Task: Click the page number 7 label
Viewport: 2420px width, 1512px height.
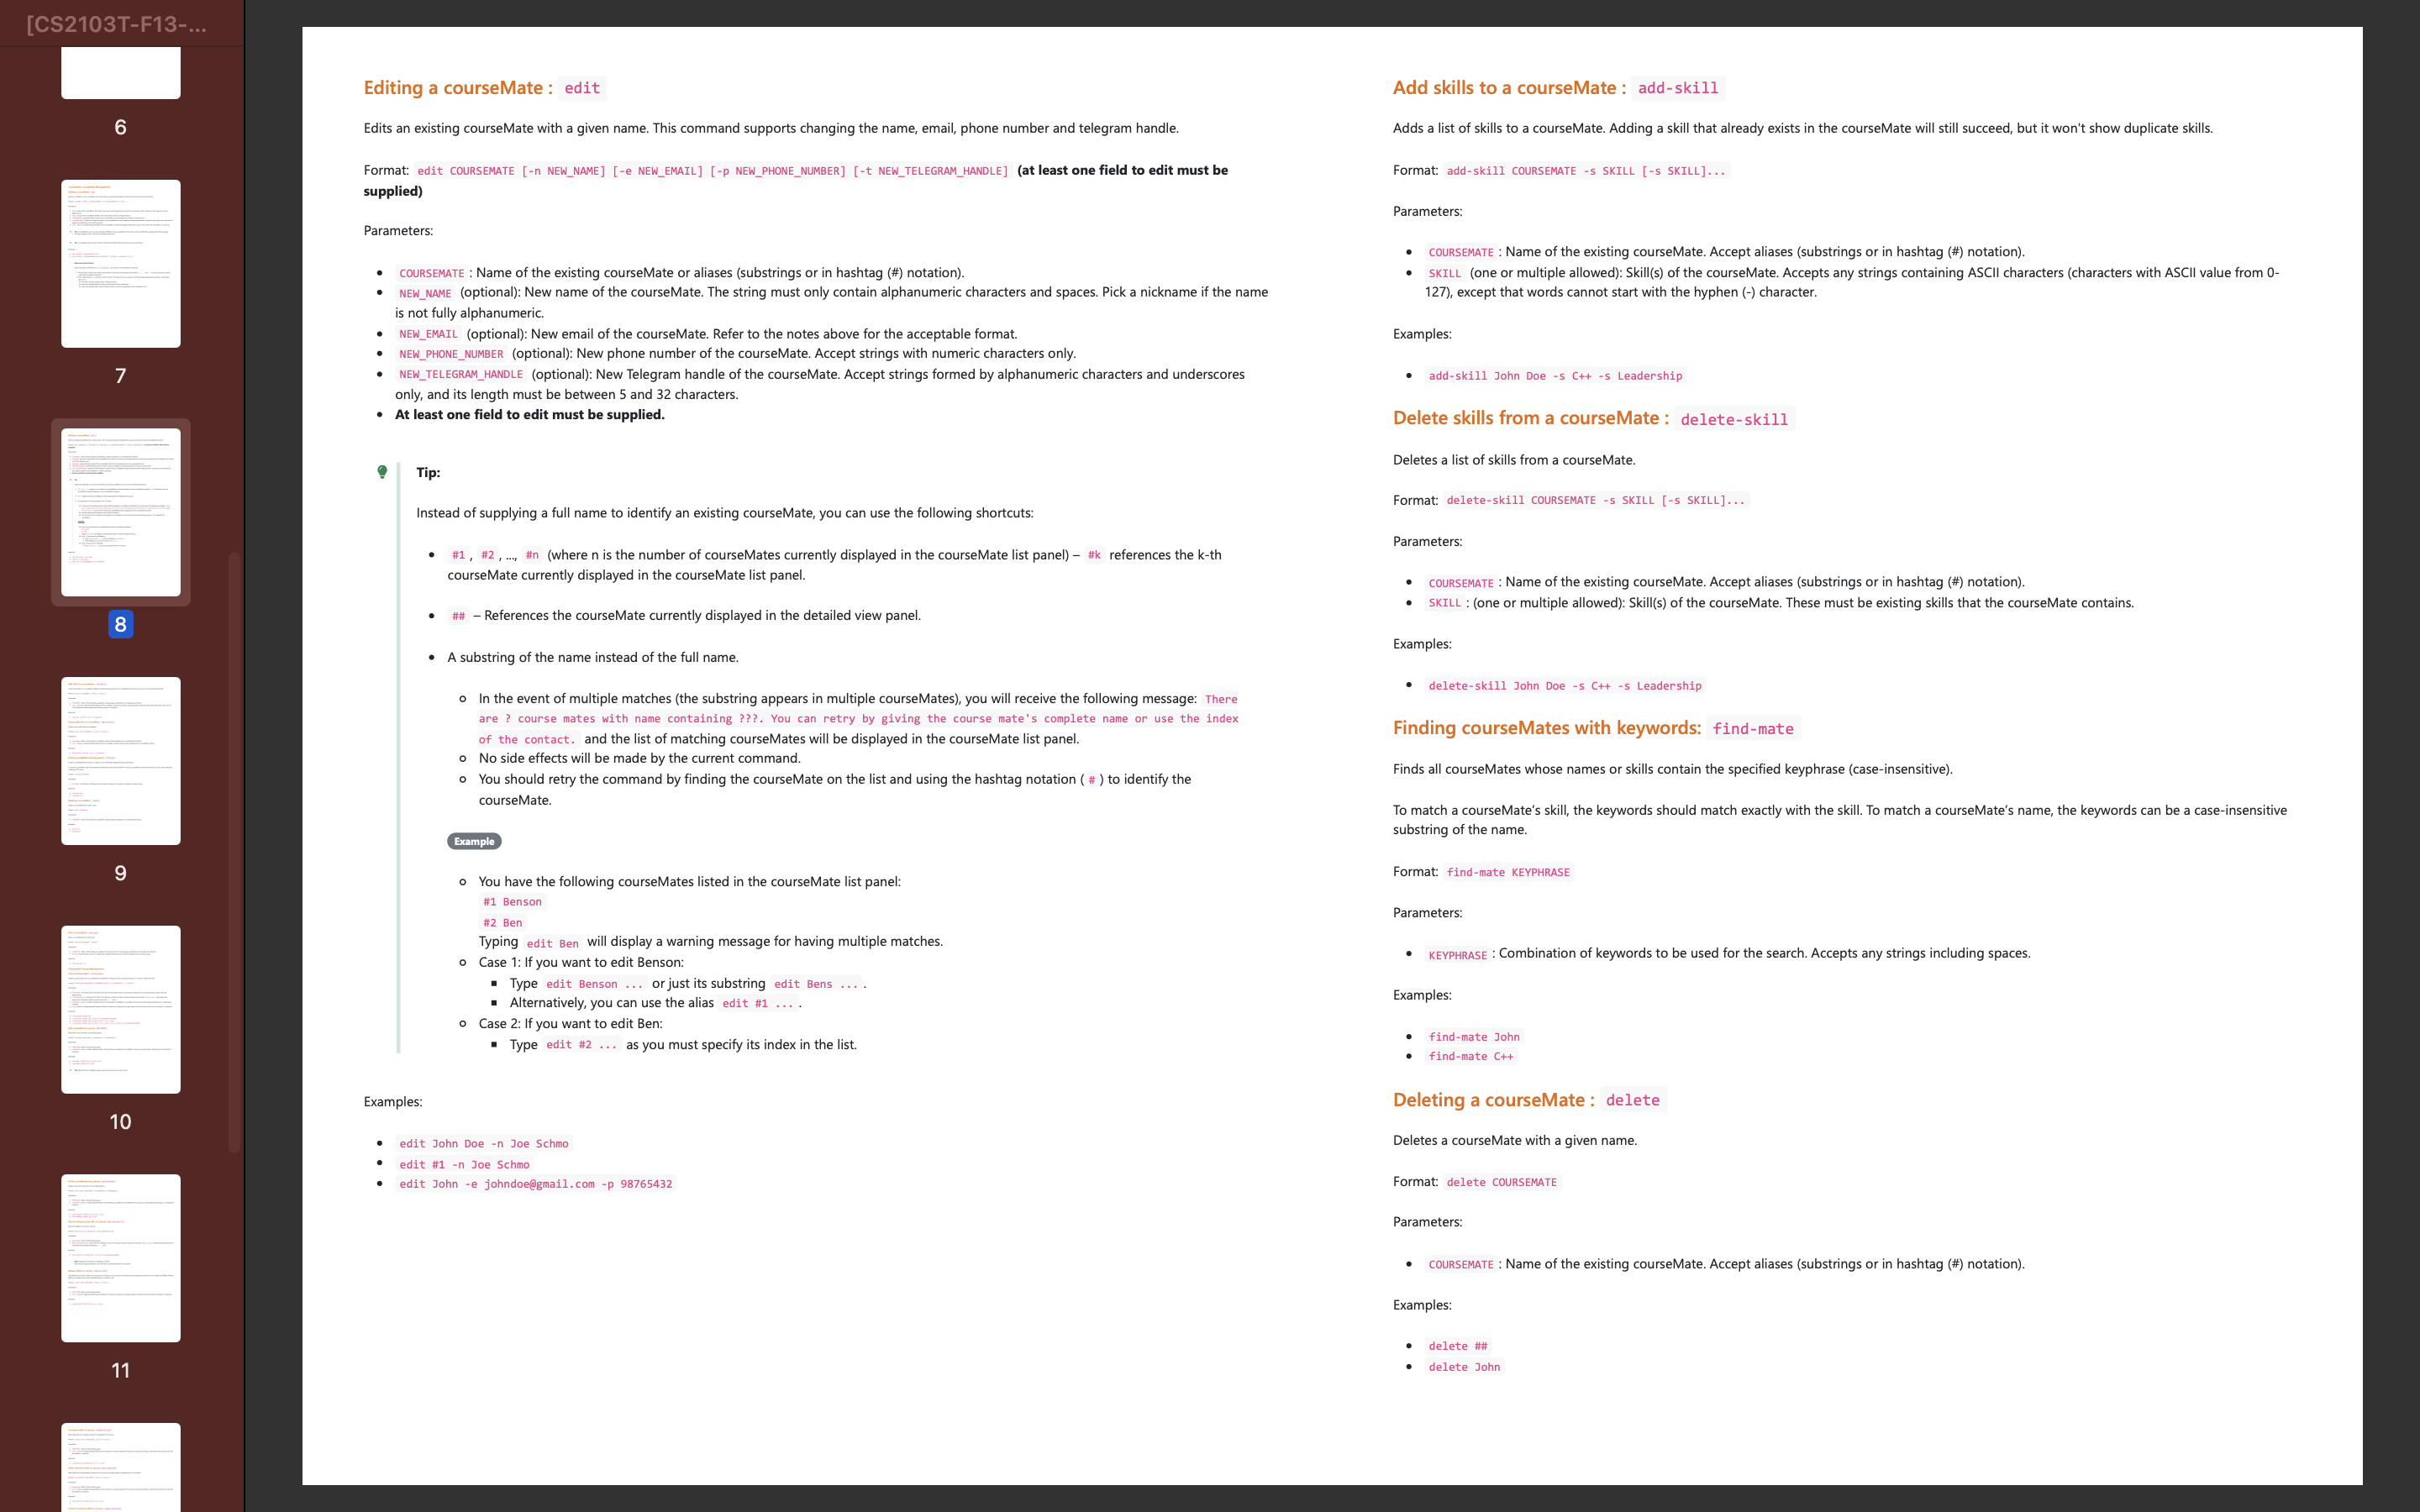Action: point(121,376)
